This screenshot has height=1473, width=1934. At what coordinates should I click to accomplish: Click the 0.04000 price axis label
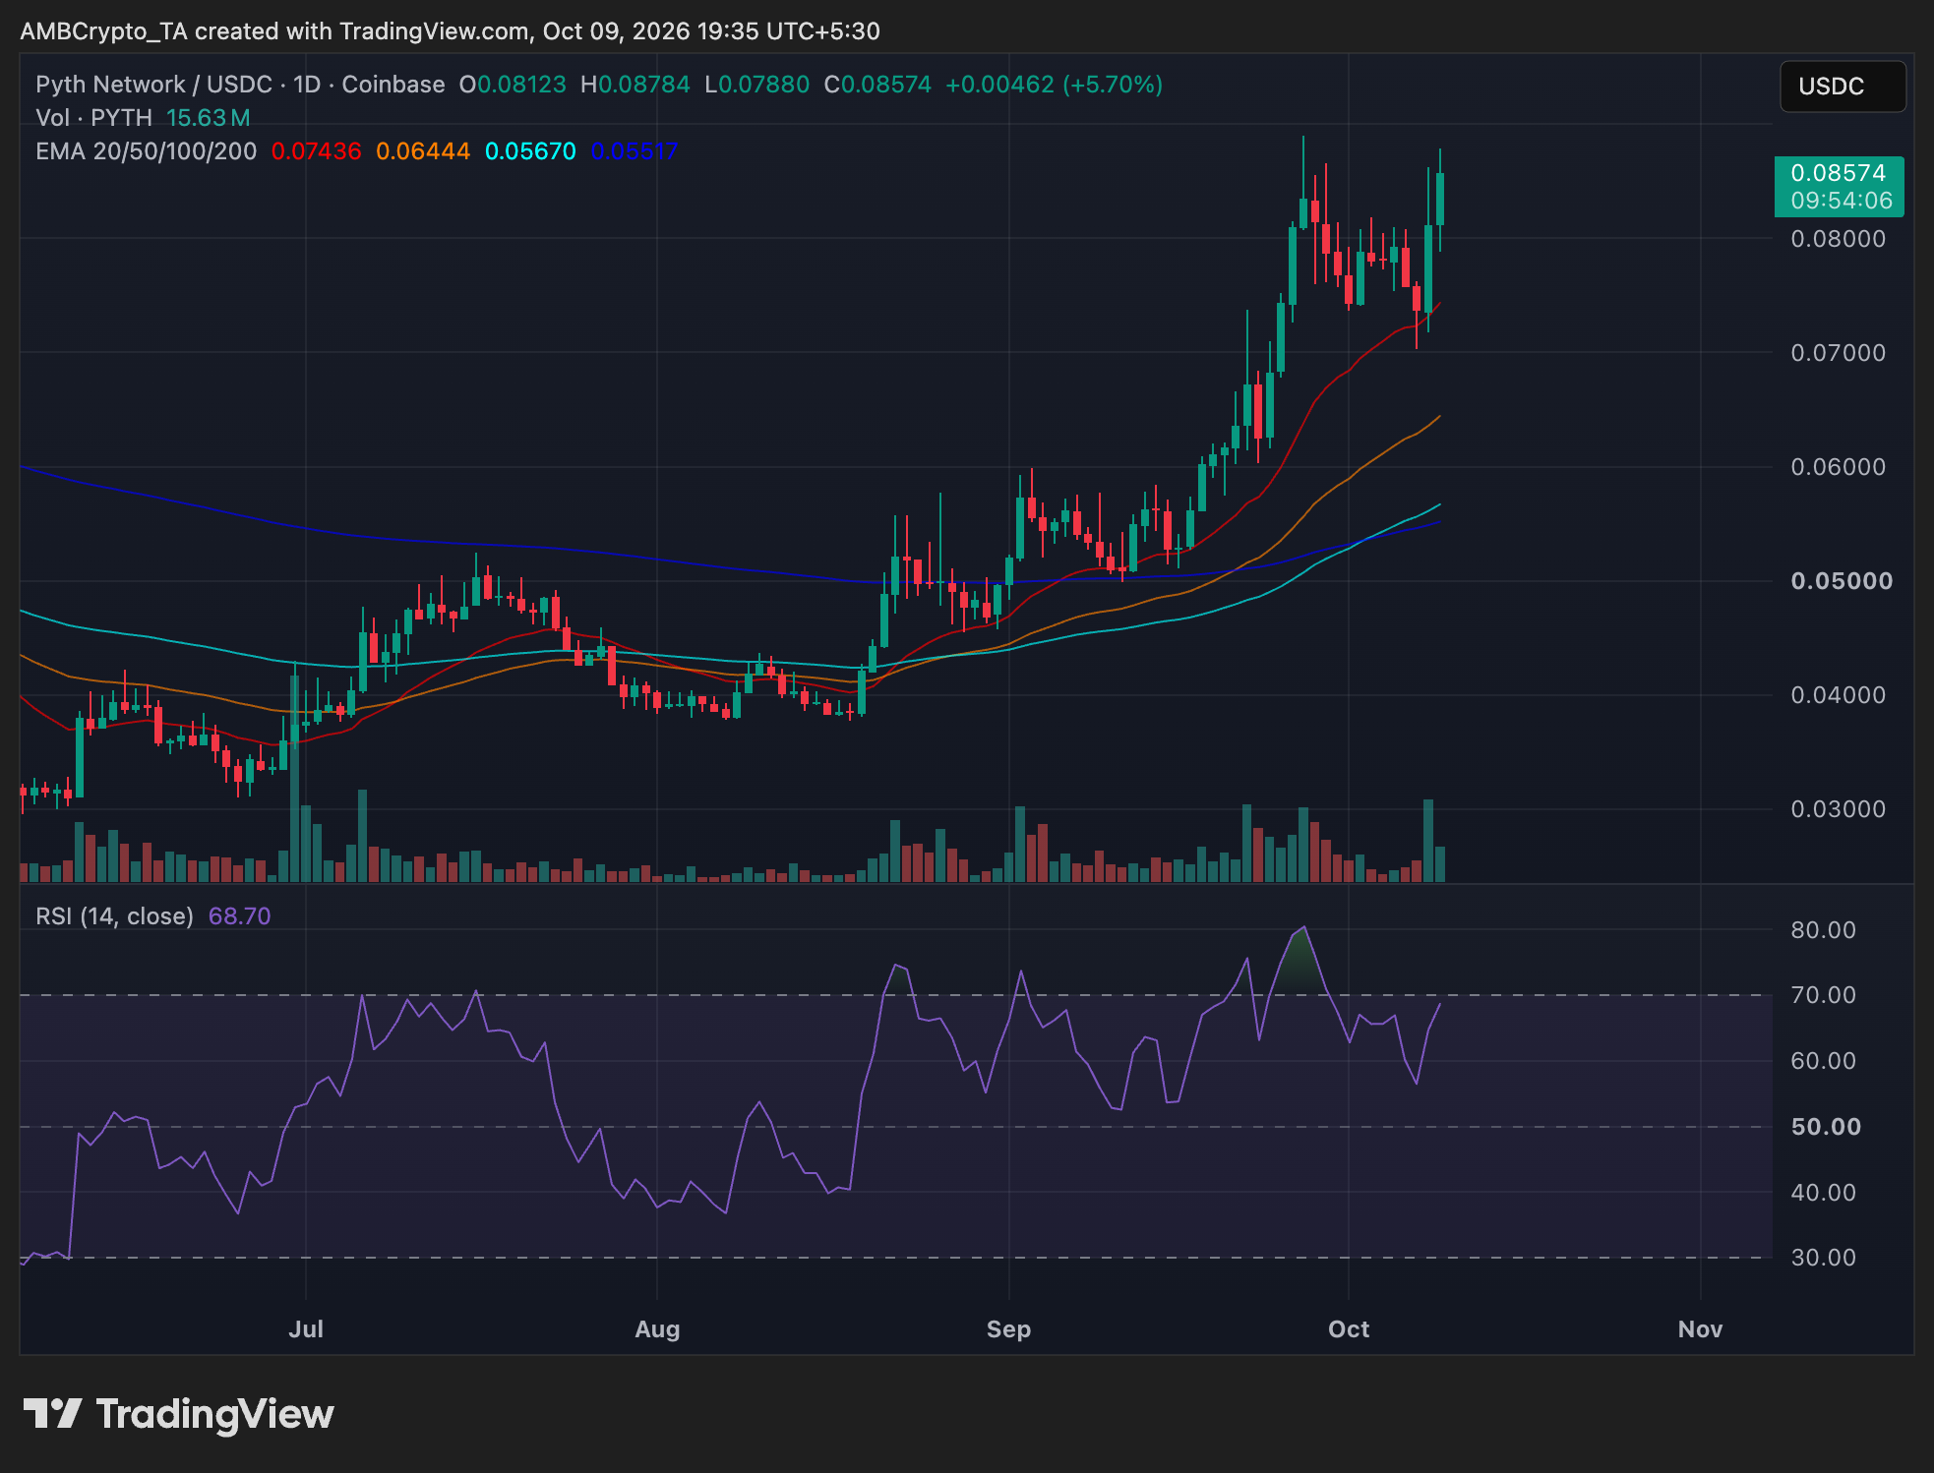(1839, 695)
